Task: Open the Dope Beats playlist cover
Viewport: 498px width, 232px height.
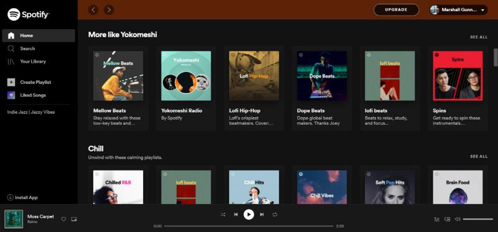Action: pos(322,76)
